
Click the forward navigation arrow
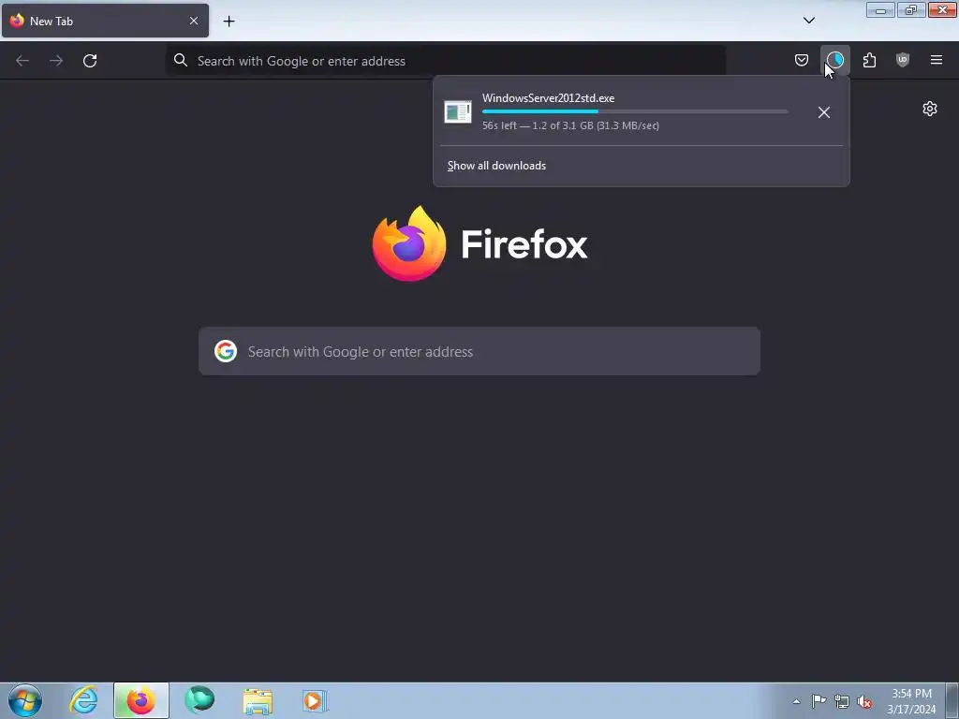[56, 61]
